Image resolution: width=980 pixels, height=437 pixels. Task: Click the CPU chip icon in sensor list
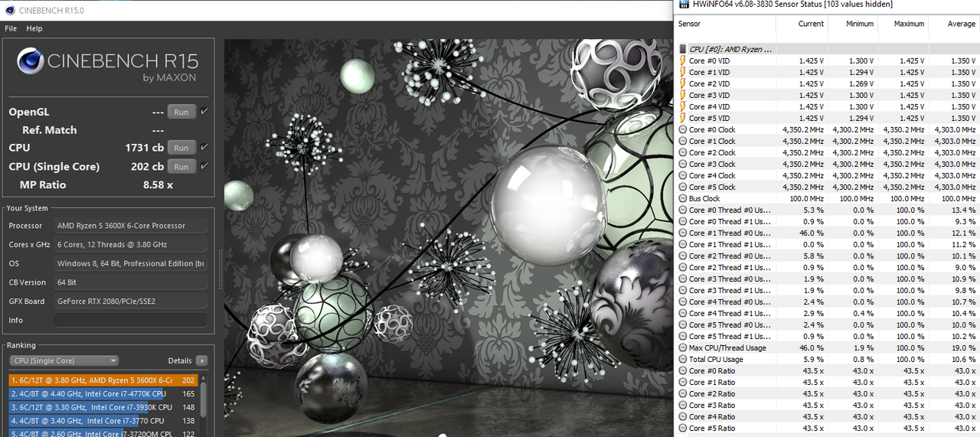[x=683, y=49]
